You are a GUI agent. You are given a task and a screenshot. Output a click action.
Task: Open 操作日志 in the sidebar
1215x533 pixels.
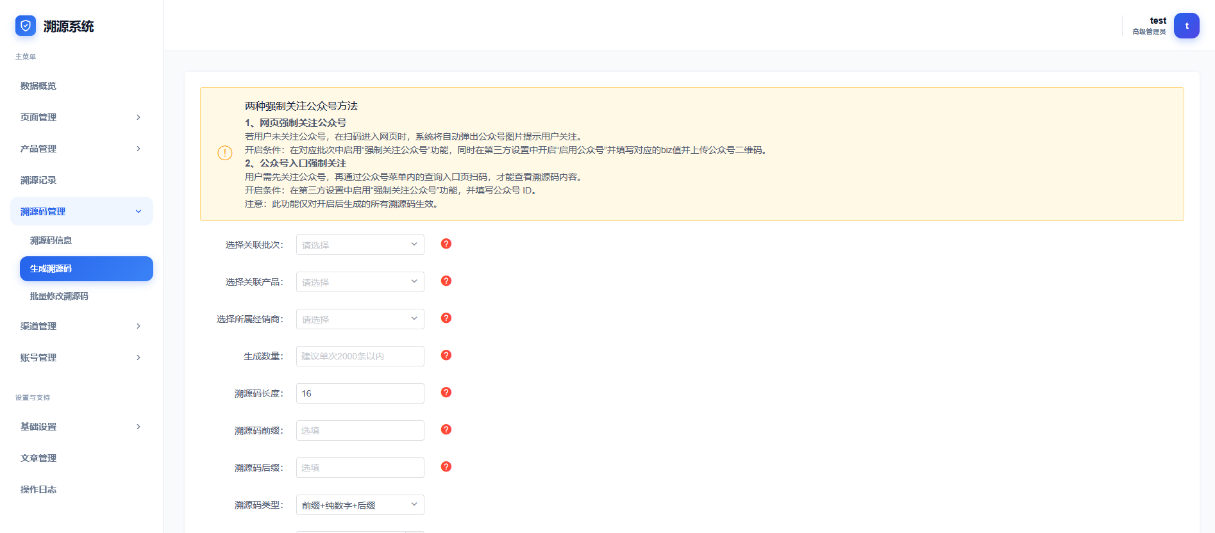click(x=81, y=489)
